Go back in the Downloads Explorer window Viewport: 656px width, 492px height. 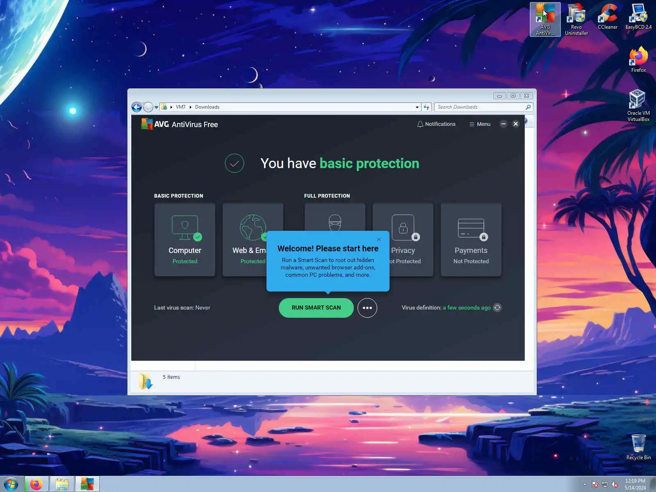(x=137, y=107)
